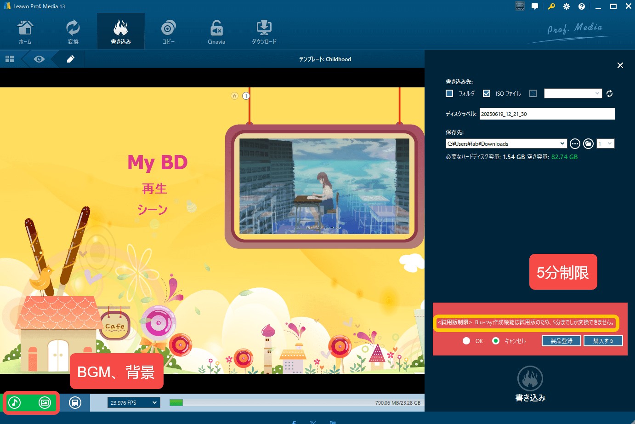Click the 790.06 MB/23.28 GB size readout

pyautogui.click(x=398, y=403)
